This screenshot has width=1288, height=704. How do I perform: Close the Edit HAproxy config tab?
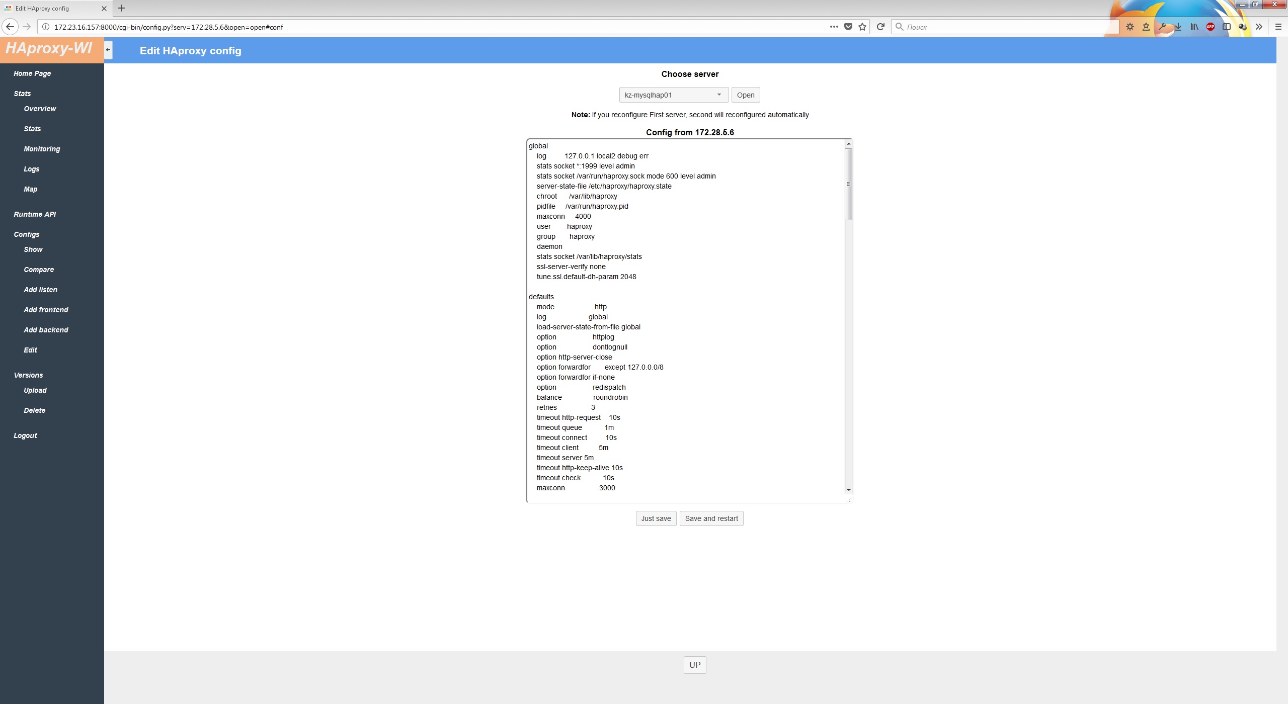tap(104, 8)
